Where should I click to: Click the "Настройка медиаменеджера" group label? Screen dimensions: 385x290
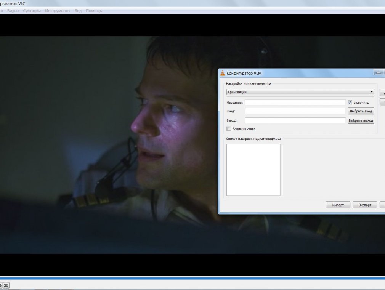pos(249,84)
